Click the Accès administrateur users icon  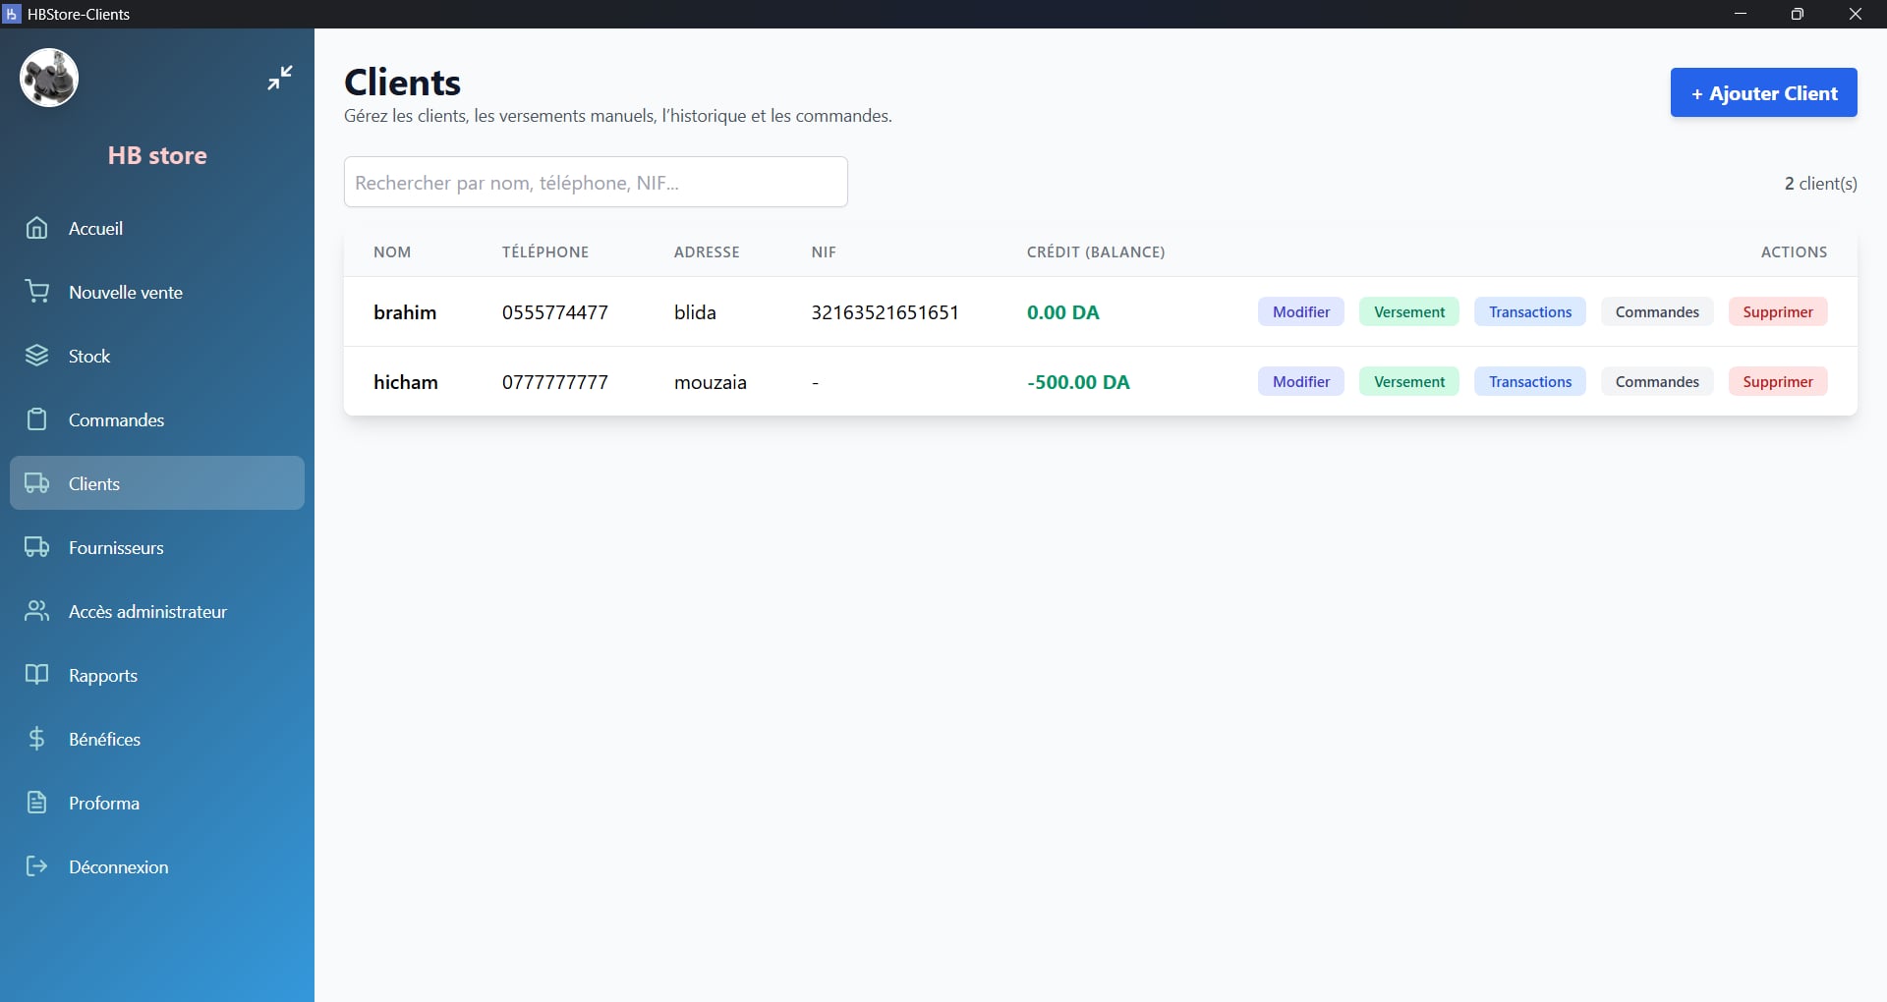pyautogui.click(x=36, y=611)
